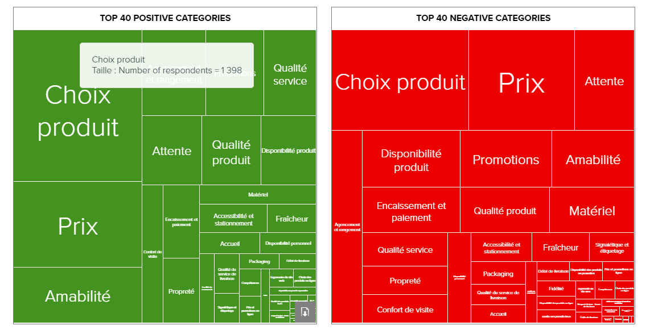
Task: Select red Attente tile in negative treemap
Action: (x=604, y=81)
